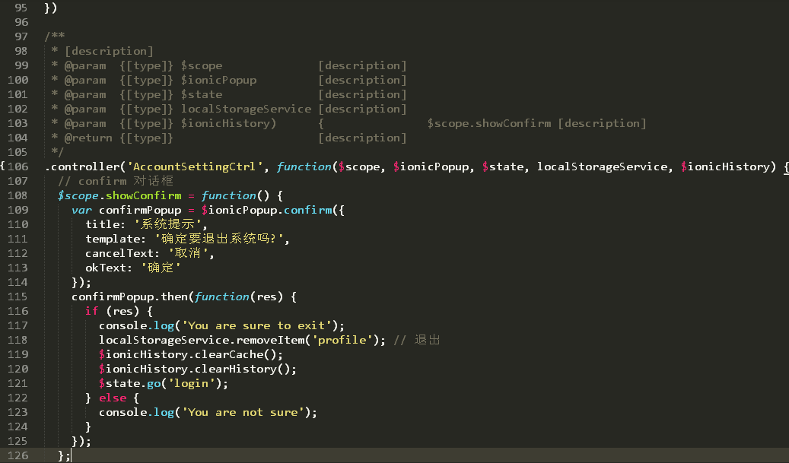Click the '确定要退出系统吗?' template string
The image size is (789, 463).
click(222, 239)
